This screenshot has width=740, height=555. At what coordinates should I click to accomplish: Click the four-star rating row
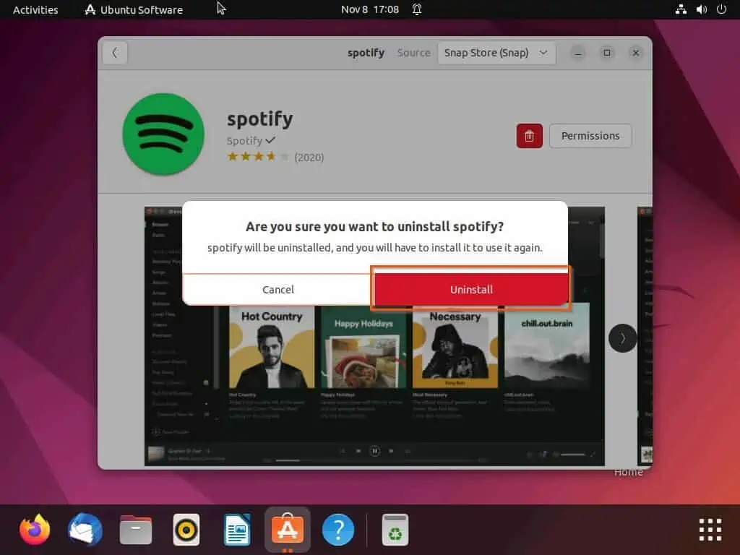[257, 155]
